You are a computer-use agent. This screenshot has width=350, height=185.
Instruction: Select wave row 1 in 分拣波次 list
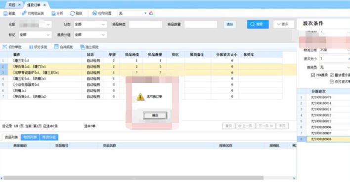(324, 97)
